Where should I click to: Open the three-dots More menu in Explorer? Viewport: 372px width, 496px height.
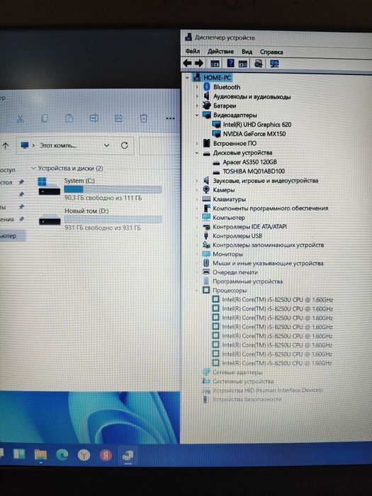(x=170, y=118)
